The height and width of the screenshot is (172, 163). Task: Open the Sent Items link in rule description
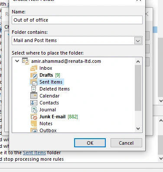[x=34, y=153]
